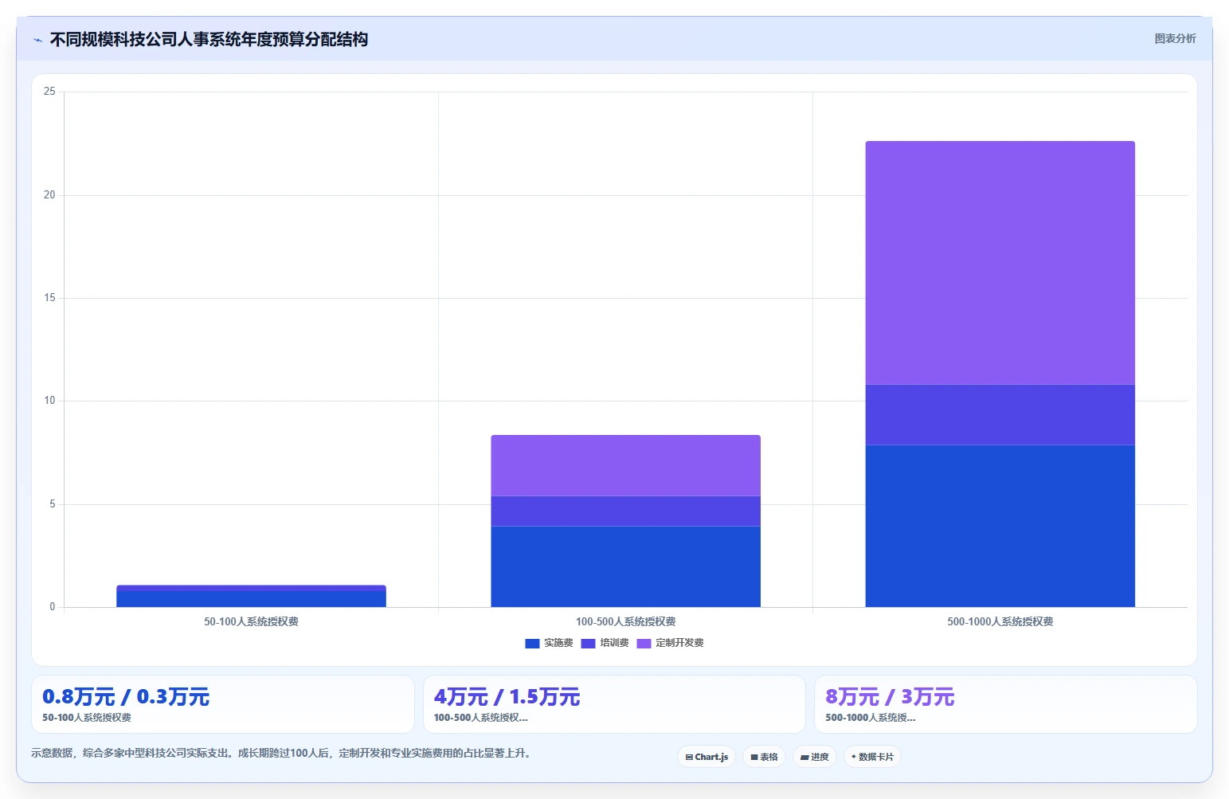Viewport: 1229px width, 799px height.
Task: Toggle the 实施费 legend series
Action: 549,643
